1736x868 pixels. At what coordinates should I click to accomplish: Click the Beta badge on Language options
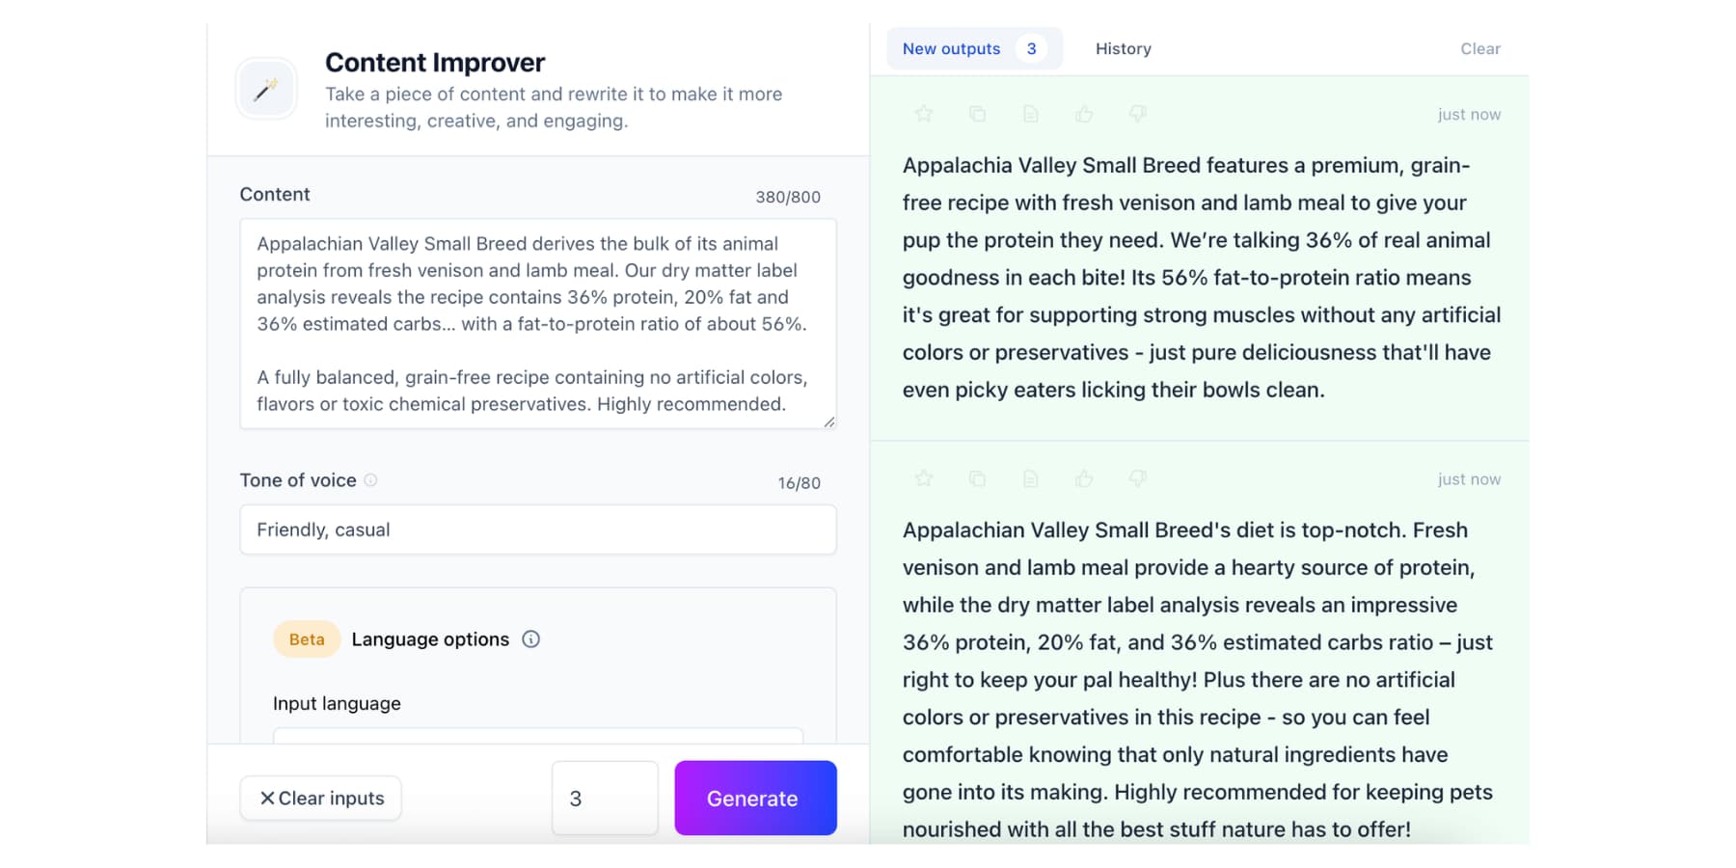click(x=306, y=638)
